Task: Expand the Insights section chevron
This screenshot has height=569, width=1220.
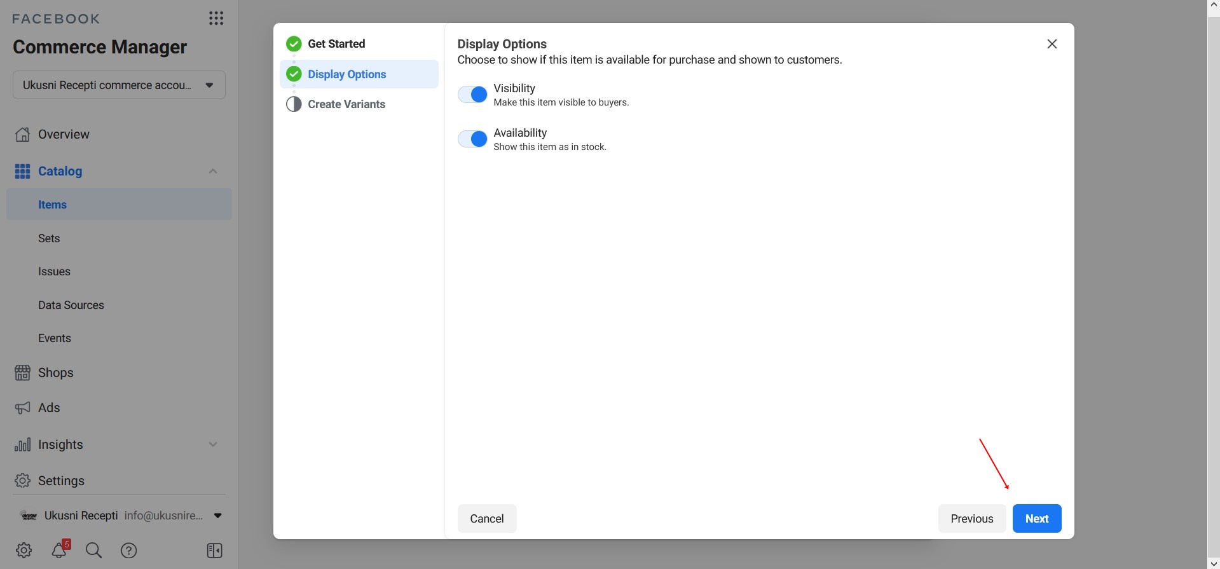Action: 213,444
